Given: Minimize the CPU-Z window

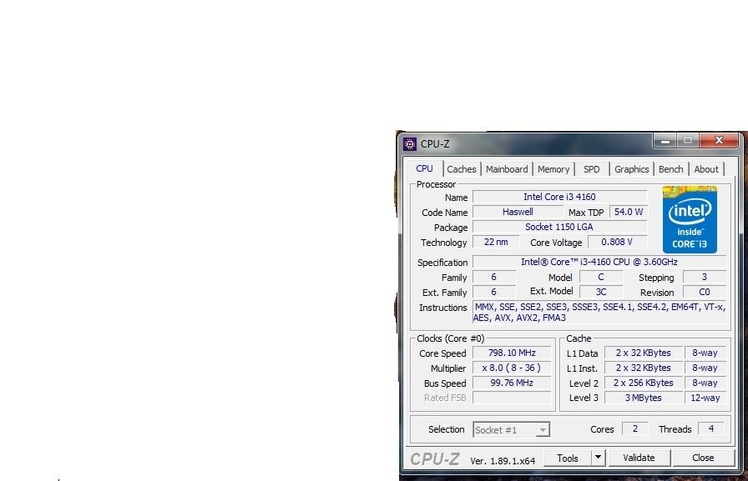Looking at the screenshot, I should [x=665, y=141].
